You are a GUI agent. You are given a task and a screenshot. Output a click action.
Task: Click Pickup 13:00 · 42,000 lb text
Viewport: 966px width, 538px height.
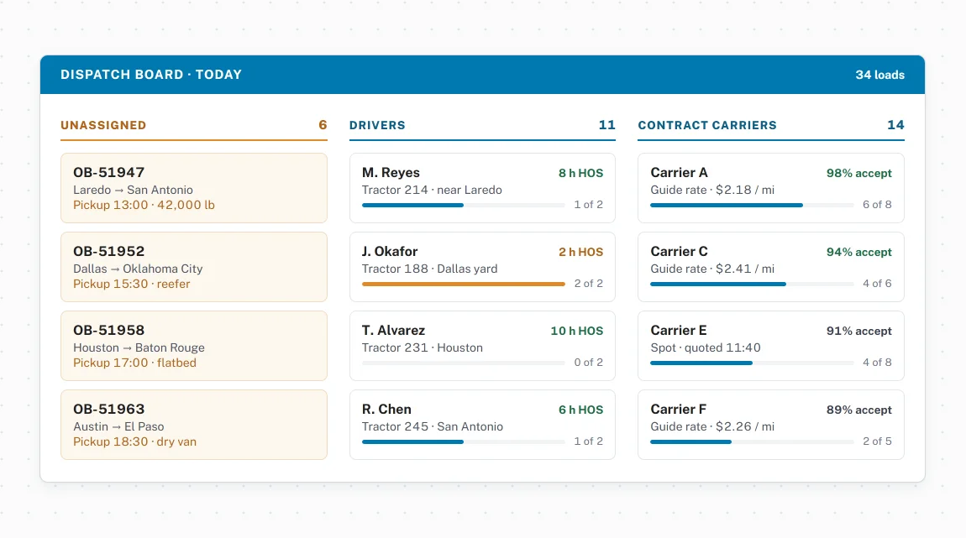(144, 205)
